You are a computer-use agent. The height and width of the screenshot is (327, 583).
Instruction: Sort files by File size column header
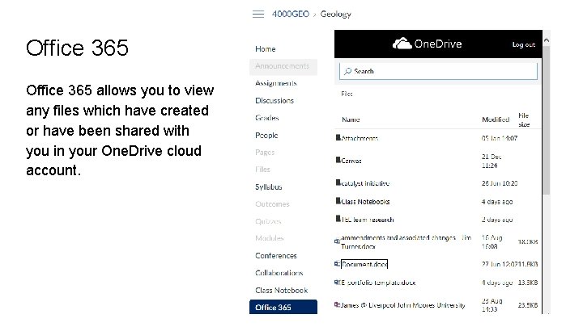(524, 120)
